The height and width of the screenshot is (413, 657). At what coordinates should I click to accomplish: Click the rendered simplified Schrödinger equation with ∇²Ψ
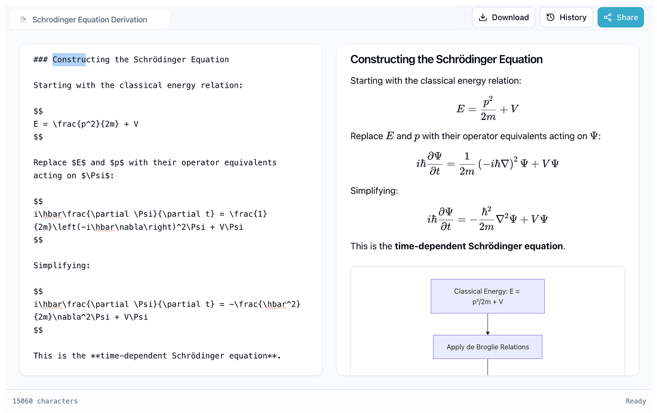[487, 218]
